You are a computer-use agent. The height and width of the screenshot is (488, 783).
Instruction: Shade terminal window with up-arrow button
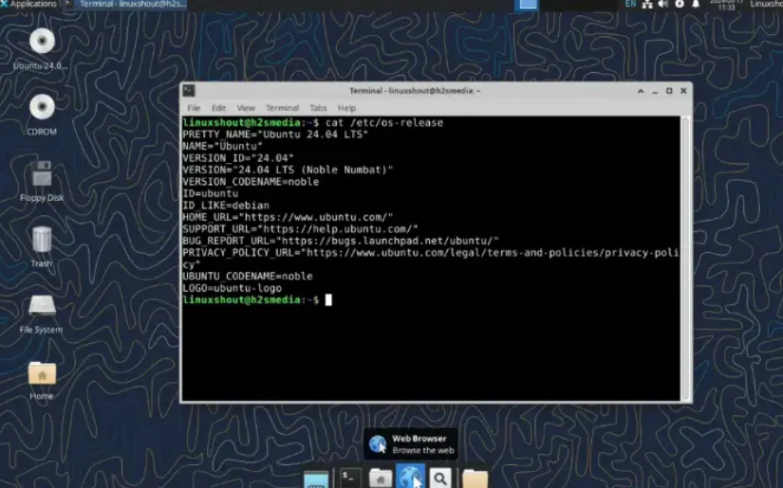(641, 91)
